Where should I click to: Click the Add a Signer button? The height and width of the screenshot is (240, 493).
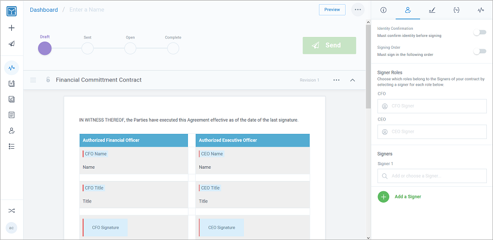[400, 196]
